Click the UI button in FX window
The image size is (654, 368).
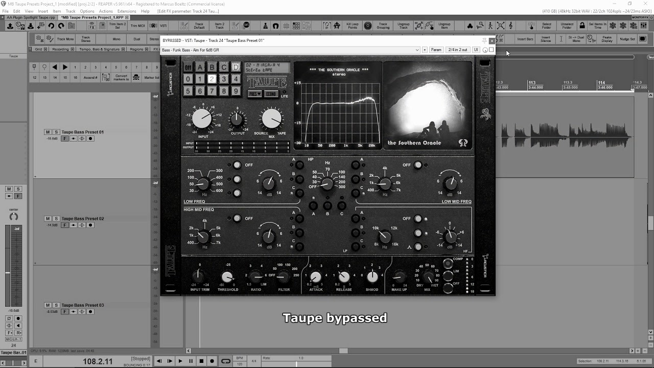(476, 50)
